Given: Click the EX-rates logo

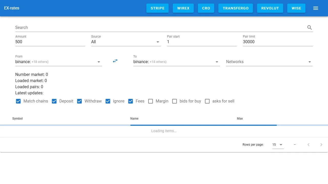Looking at the screenshot, I should click(x=12, y=8).
